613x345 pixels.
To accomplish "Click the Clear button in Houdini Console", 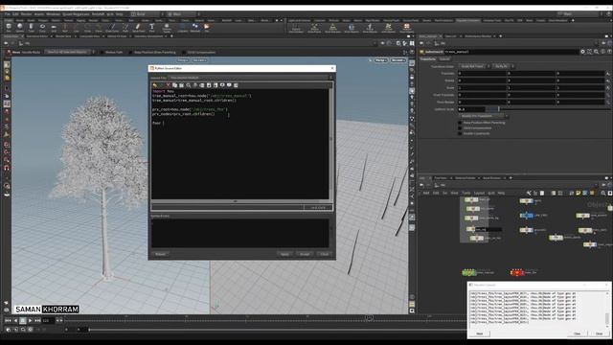I will tap(577, 333).
